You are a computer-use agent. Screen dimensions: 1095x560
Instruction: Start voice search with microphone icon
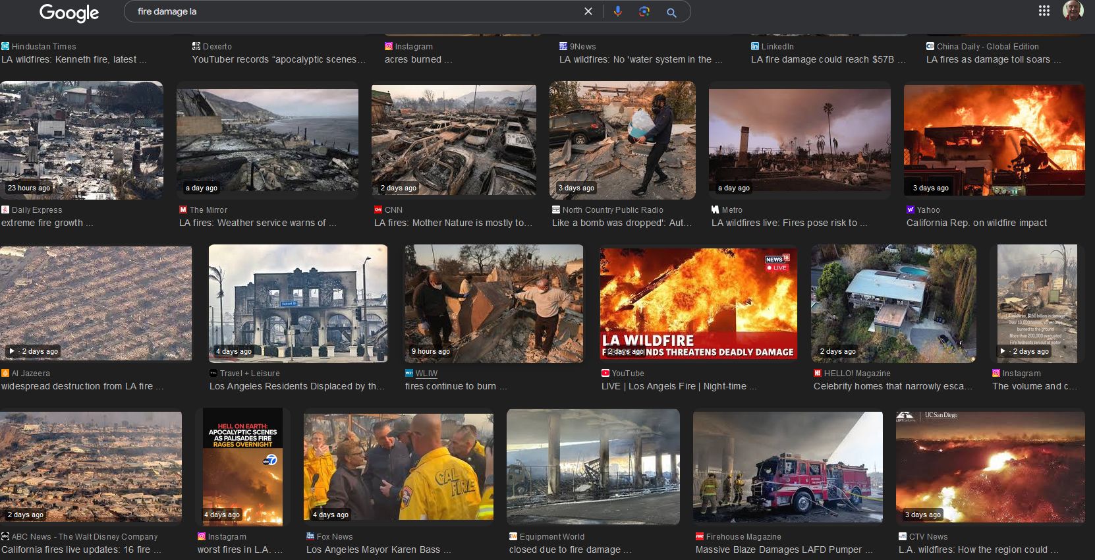(617, 11)
